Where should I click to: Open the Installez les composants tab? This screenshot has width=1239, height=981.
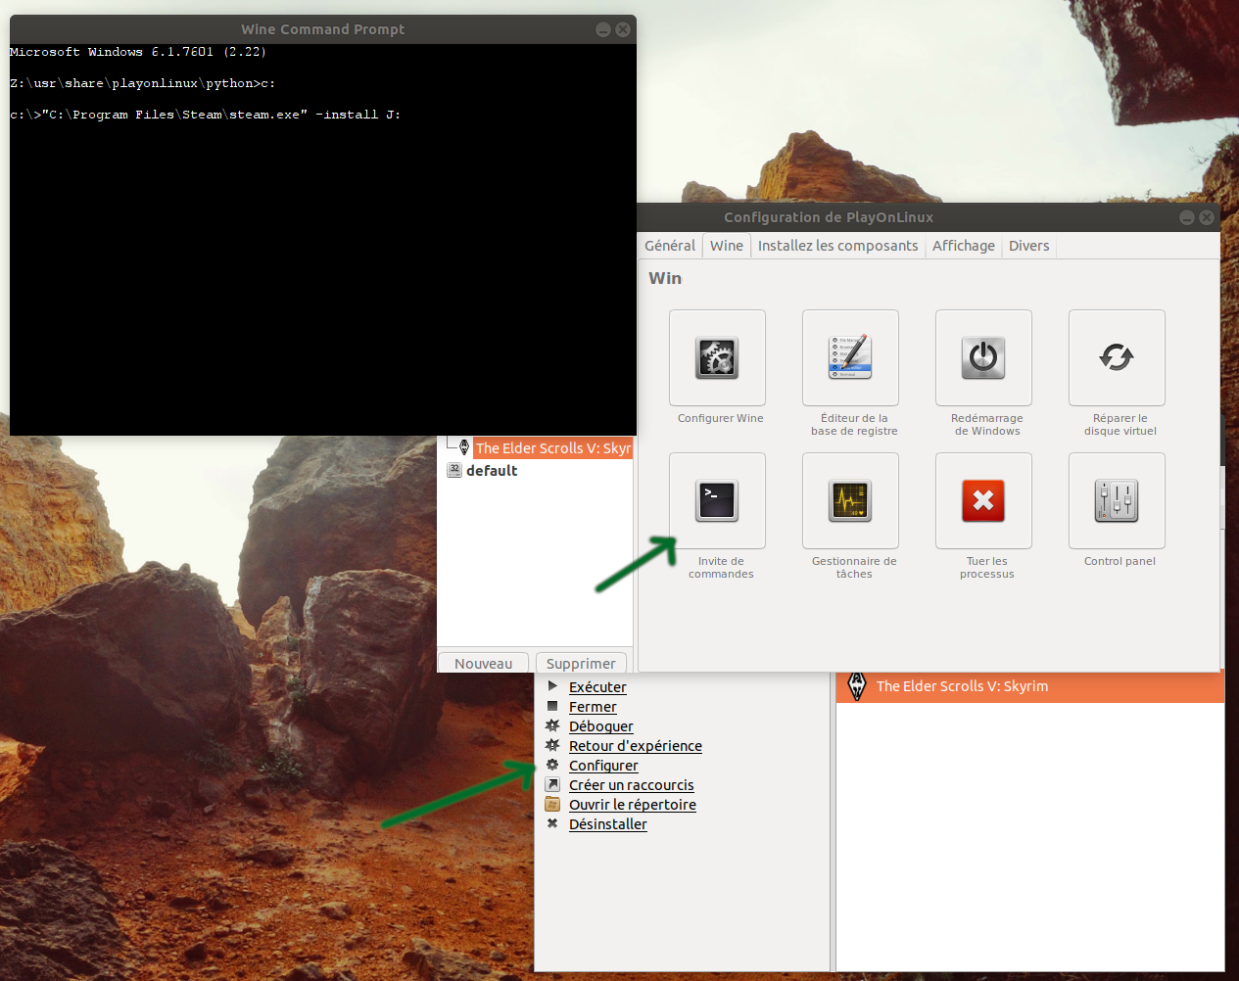coord(837,246)
